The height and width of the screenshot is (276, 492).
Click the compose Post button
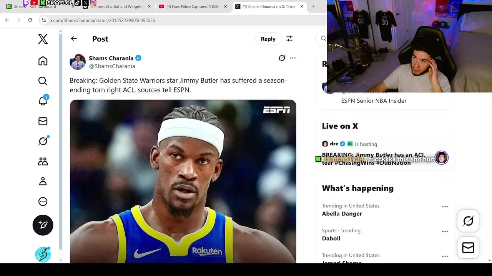pyautogui.click(x=43, y=225)
